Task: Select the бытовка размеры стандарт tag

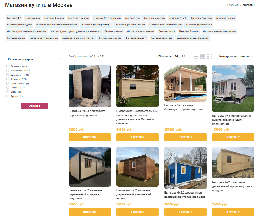Action: click(192, 38)
